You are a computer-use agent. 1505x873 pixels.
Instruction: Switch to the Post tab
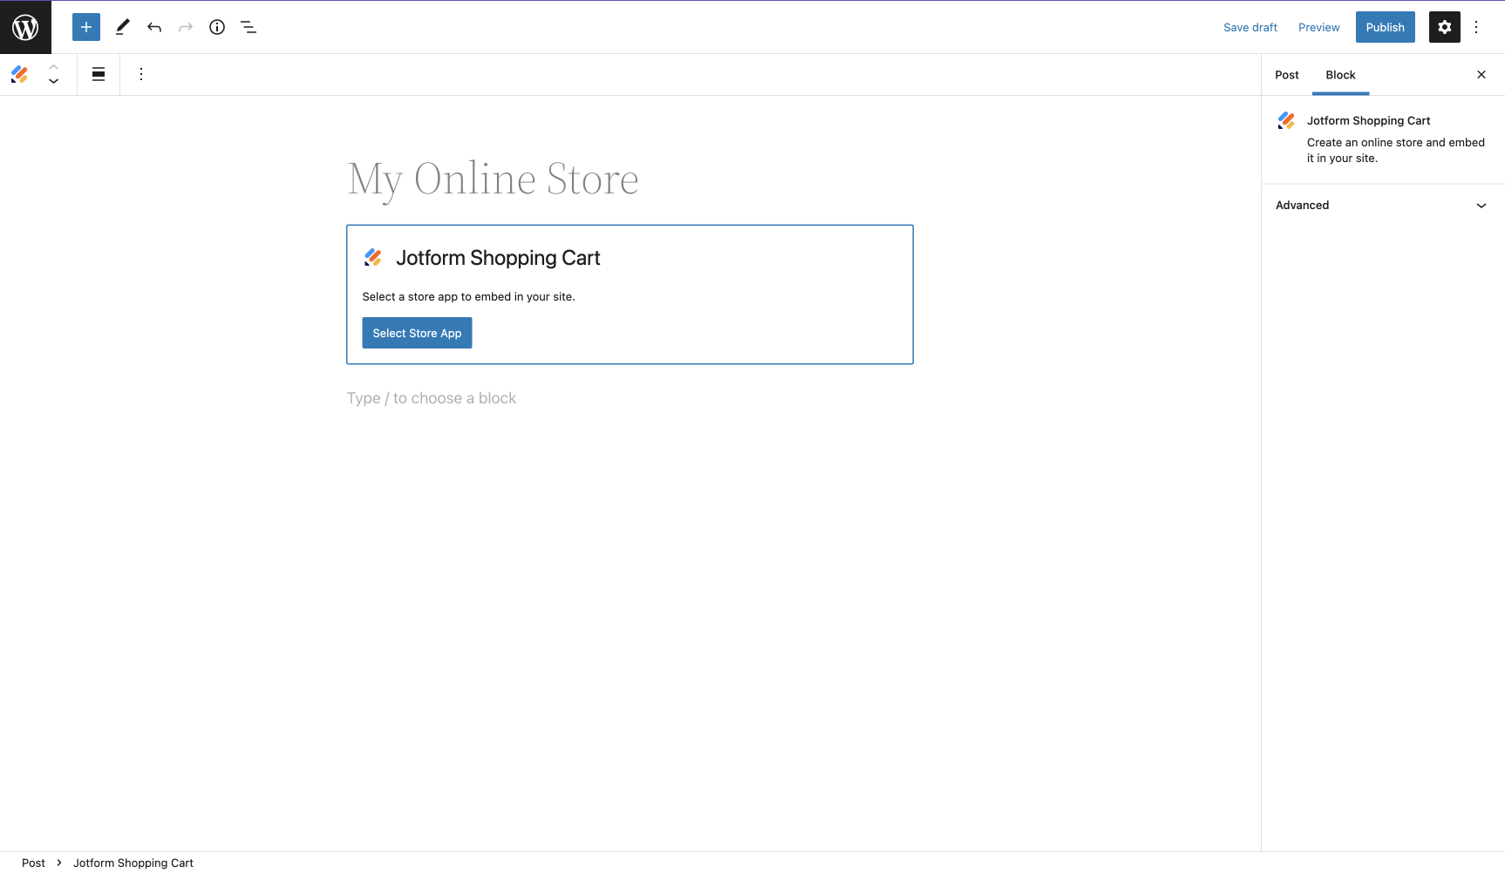click(1287, 75)
